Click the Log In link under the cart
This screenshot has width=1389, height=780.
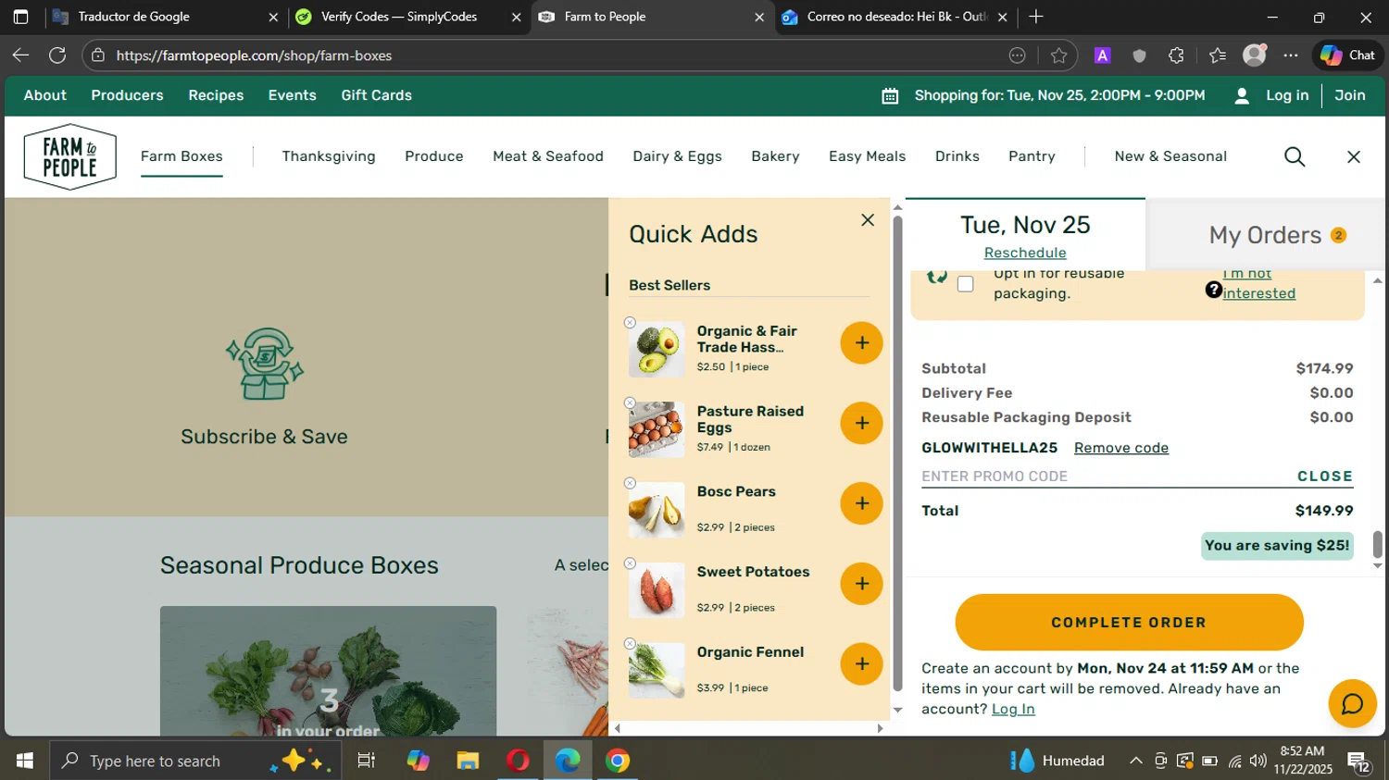pos(1013,710)
